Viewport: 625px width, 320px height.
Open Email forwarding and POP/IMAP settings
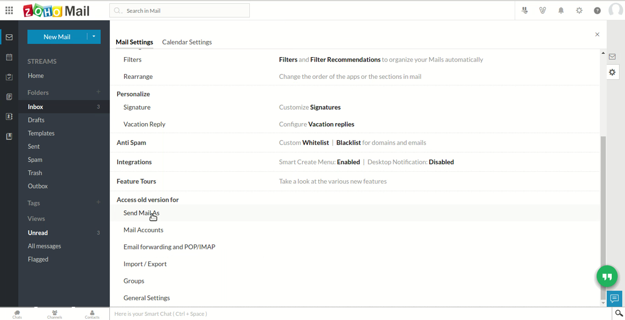click(x=169, y=247)
